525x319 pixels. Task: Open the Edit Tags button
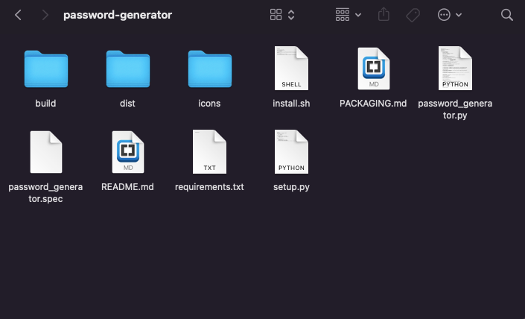[x=413, y=15]
